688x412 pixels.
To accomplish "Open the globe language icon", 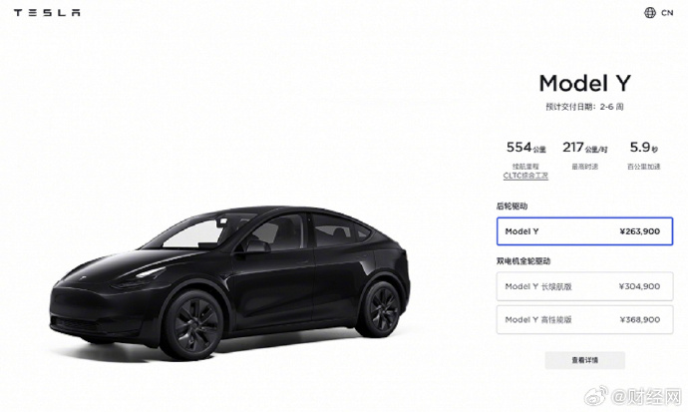I will coord(650,13).
